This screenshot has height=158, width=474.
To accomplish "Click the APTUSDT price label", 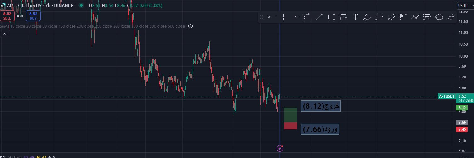I will pyautogui.click(x=447, y=96).
